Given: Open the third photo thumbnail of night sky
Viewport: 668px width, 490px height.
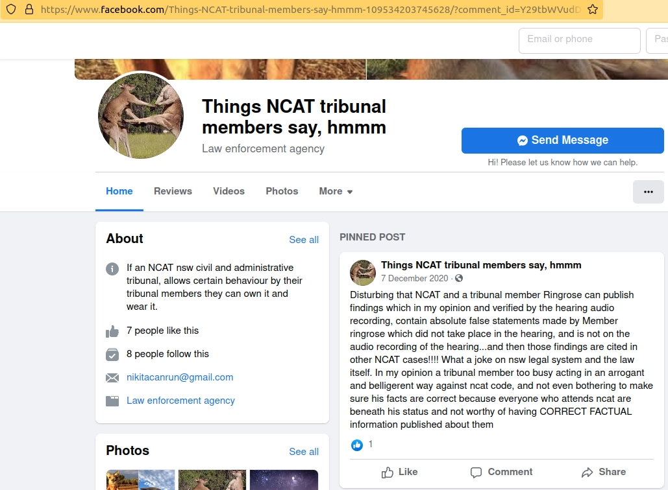Looking at the screenshot, I should pos(284,480).
